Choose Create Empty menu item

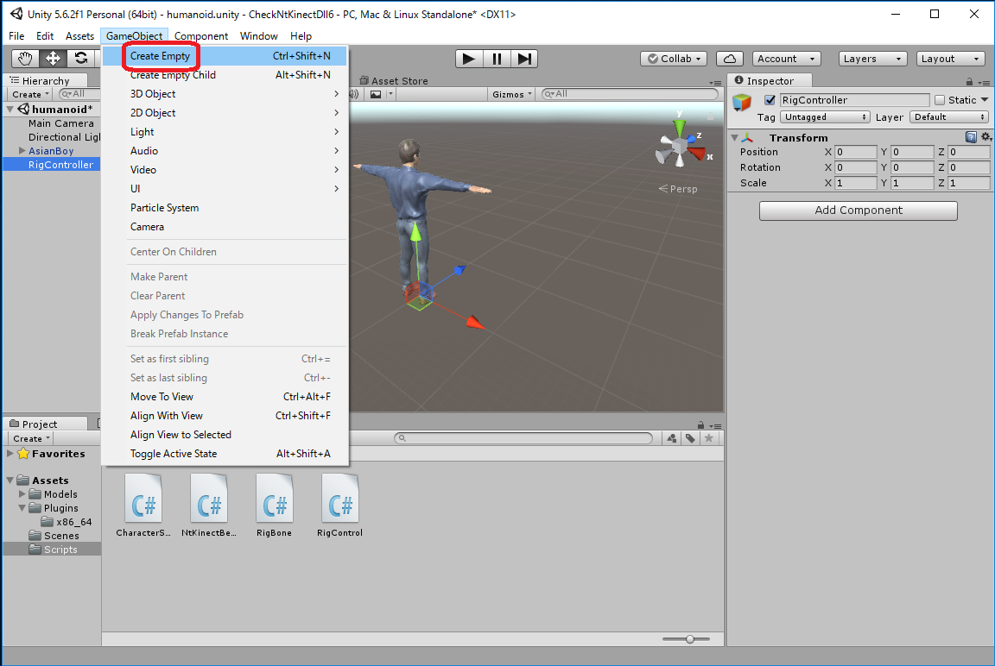pyautogui.click(x=160, y=56)
